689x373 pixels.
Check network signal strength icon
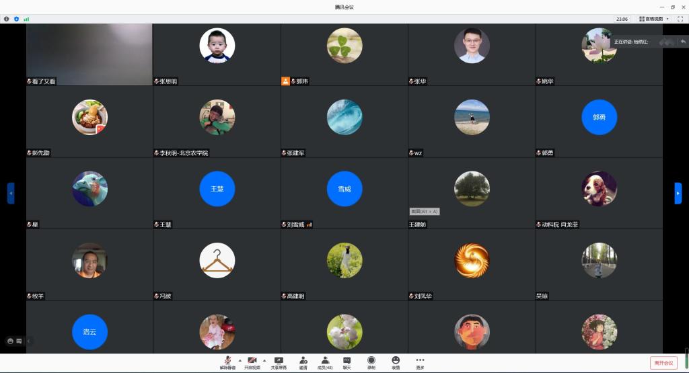point(26,19)
